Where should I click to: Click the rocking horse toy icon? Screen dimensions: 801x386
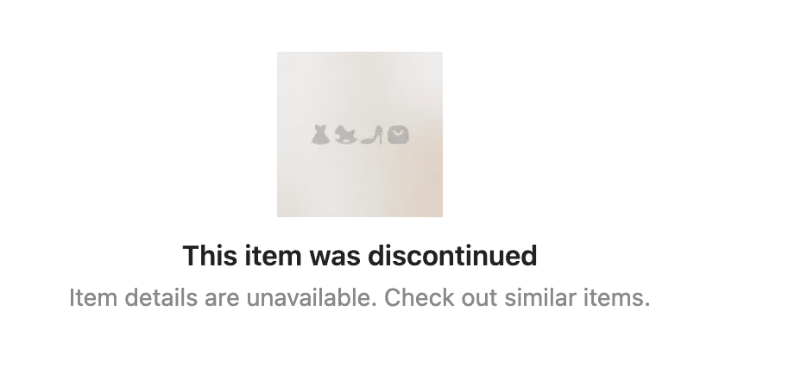pyautogui.click(x=346, y=135)
